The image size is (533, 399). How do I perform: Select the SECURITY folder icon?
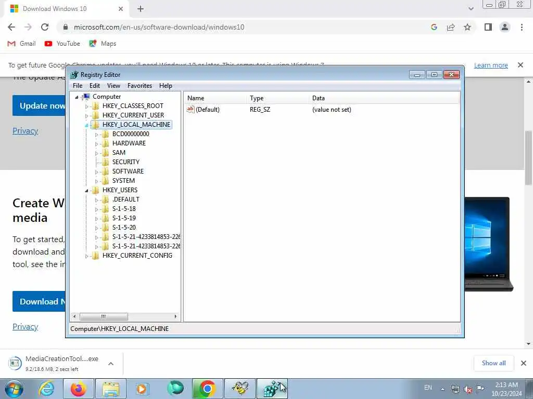[x=106, y=162]
